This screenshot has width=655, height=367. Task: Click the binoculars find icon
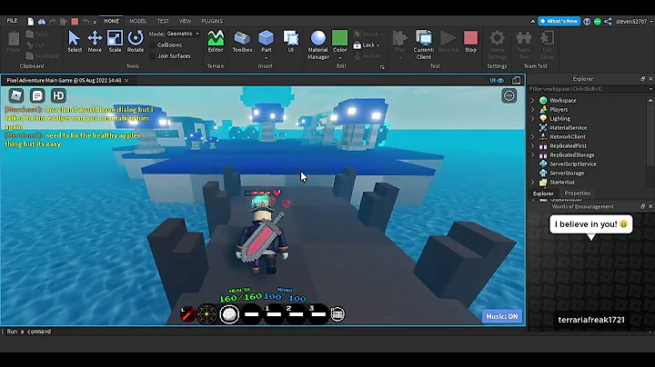(42, 21)
